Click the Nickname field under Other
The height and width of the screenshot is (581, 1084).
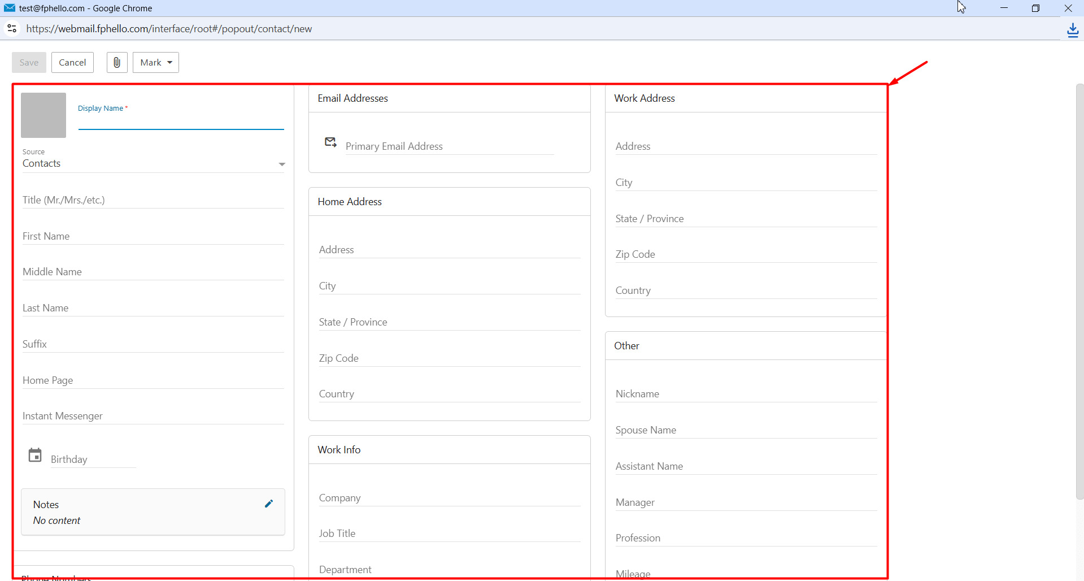click(x=746, y=394)
